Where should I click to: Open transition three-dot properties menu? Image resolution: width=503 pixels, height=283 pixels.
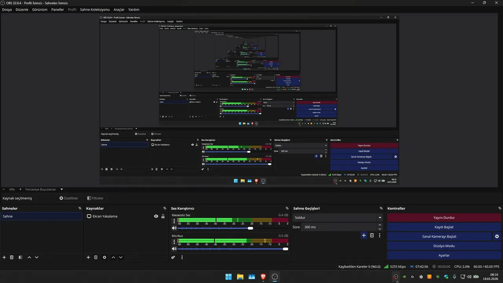pos(380,235)
